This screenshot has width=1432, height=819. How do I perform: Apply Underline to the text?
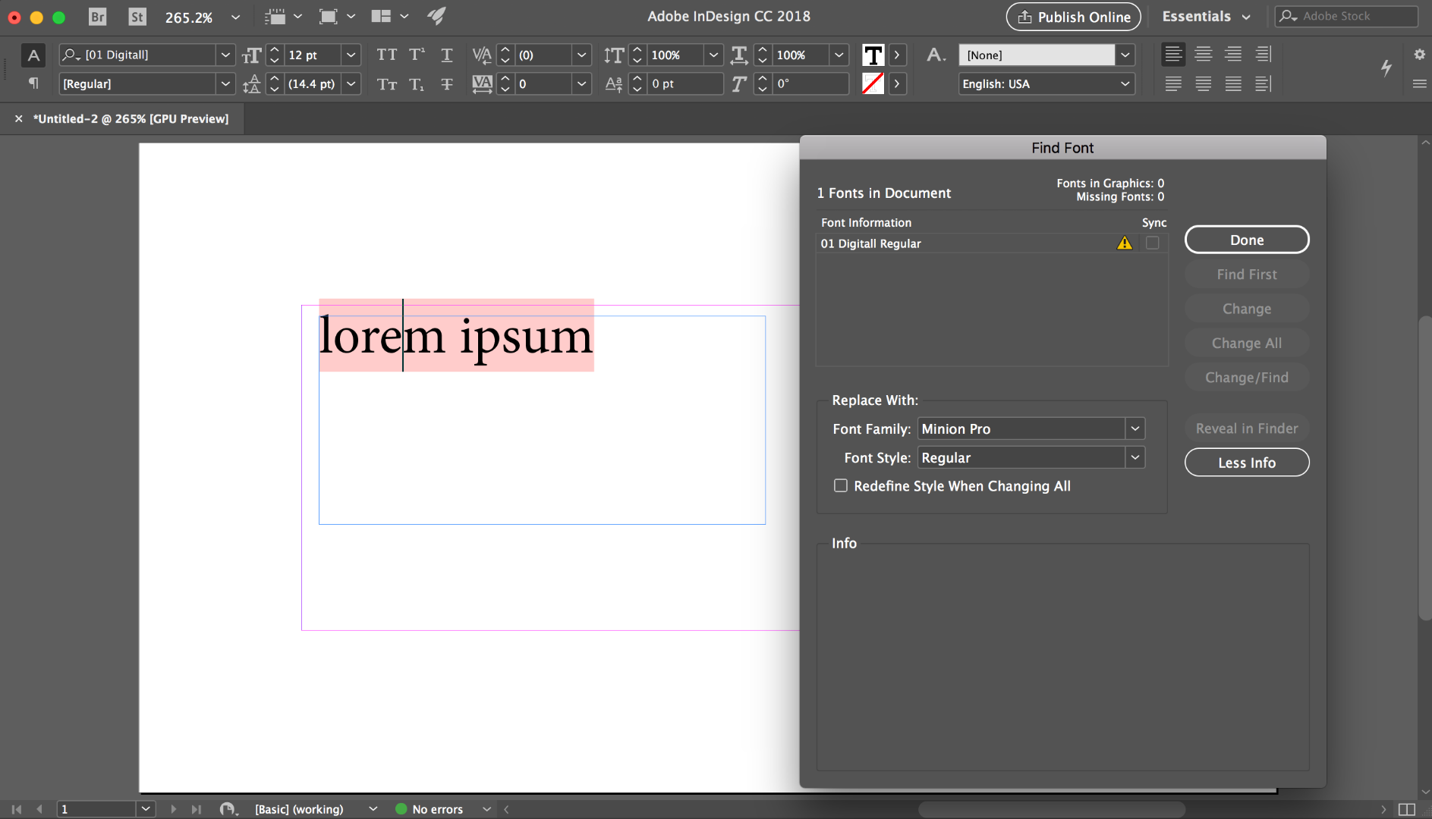point(447,55)
